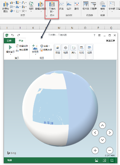
Task: Click the Link globe-chain icon
Action: click(103, 4)
